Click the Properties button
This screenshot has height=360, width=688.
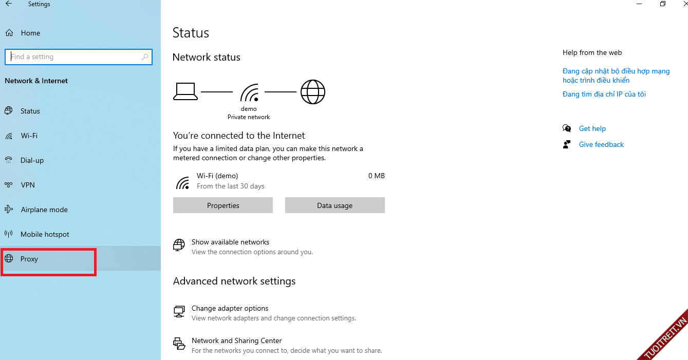[x=223, y=205]
